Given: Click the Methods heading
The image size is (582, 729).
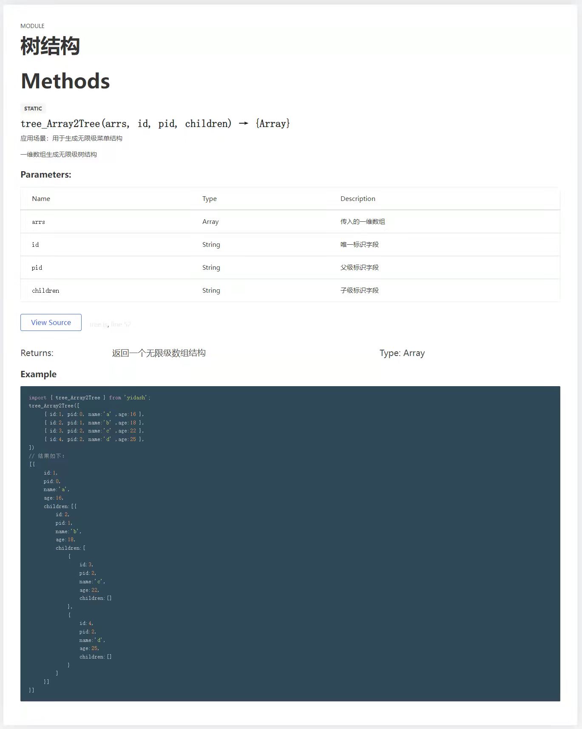Looking at the screenshot, I should [65, 81].
